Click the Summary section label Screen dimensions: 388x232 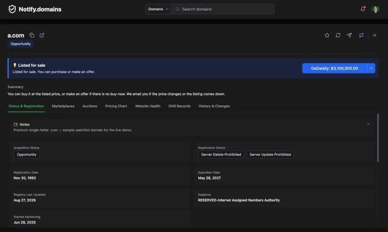click(x=16, y=87)
